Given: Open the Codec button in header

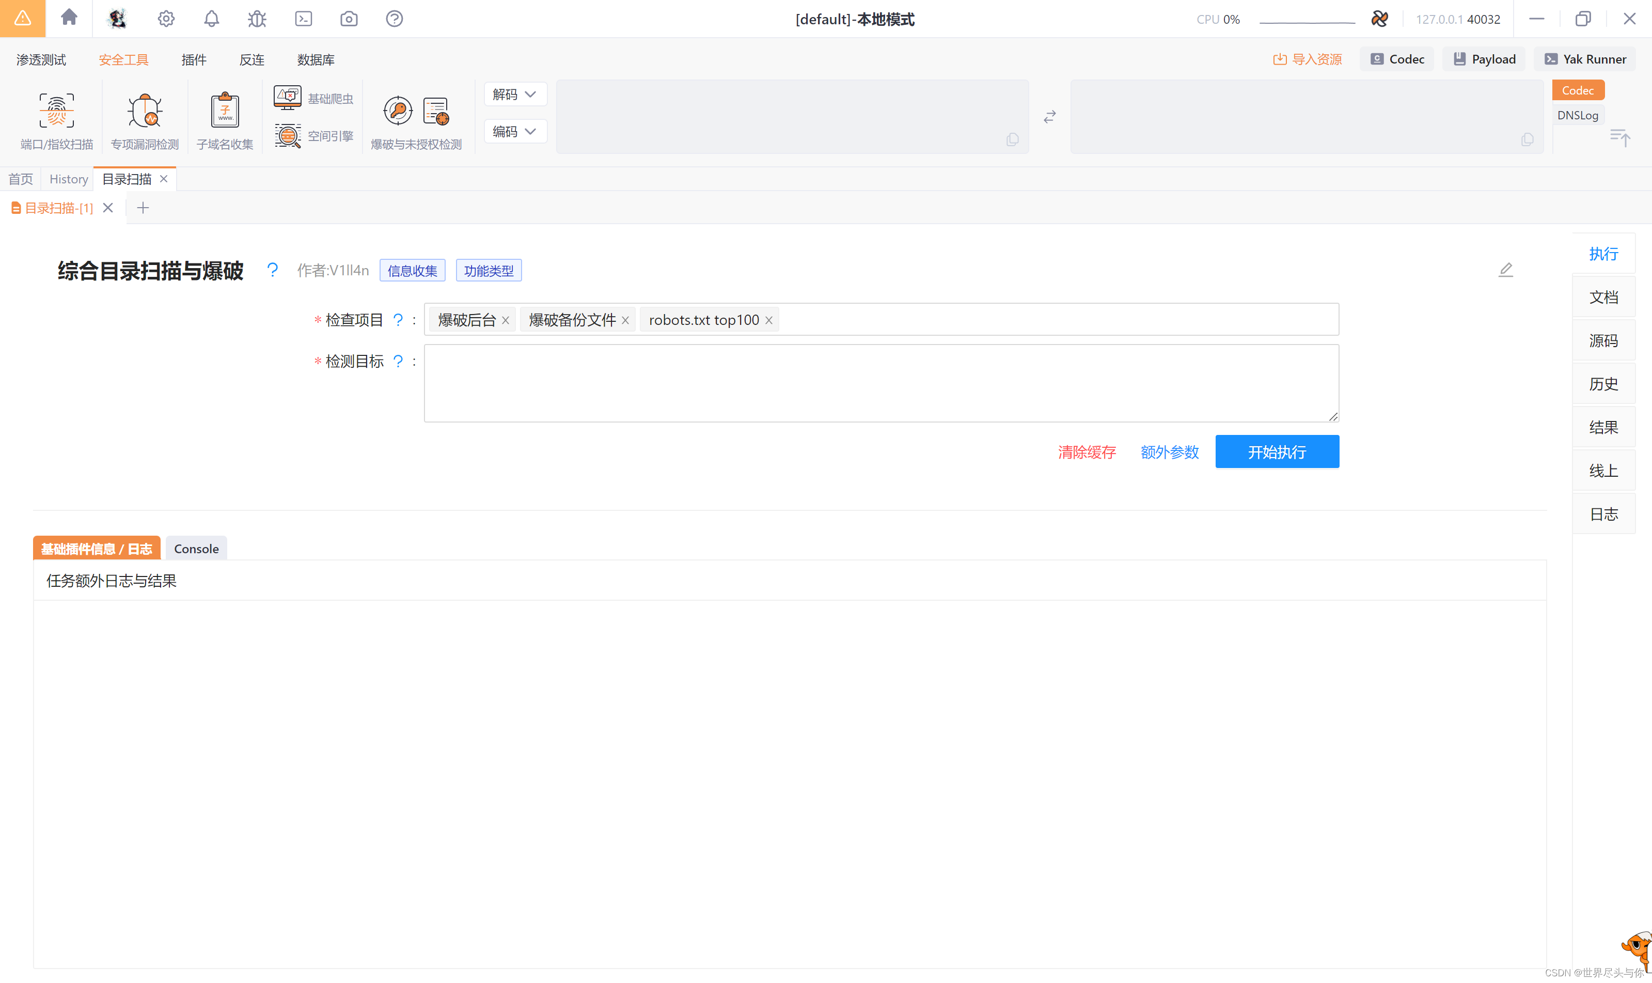Looking at the screenshot, I should [1397, 59].
